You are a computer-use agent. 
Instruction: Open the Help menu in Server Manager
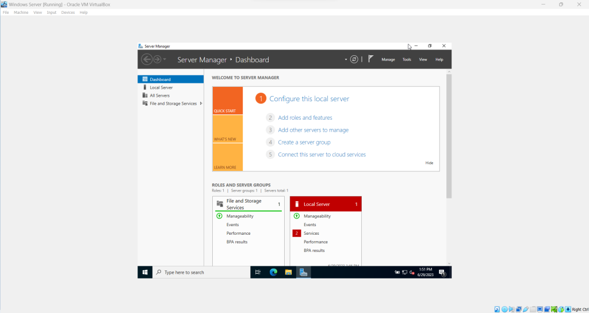[x=439, y=59]
